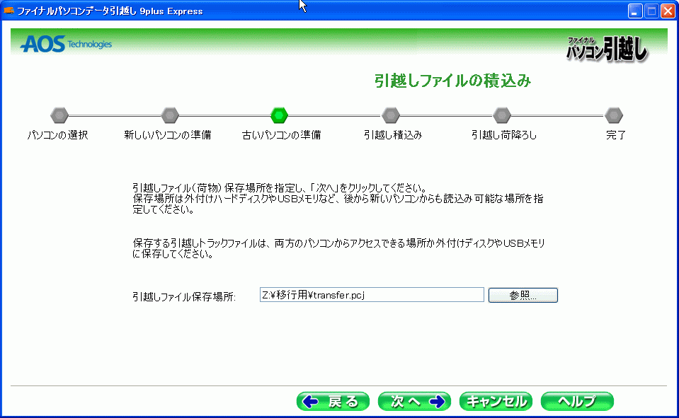Close the ファイナルパソコンデータ引越し window
The image size is (679, 418).
(x=667, y=11)
